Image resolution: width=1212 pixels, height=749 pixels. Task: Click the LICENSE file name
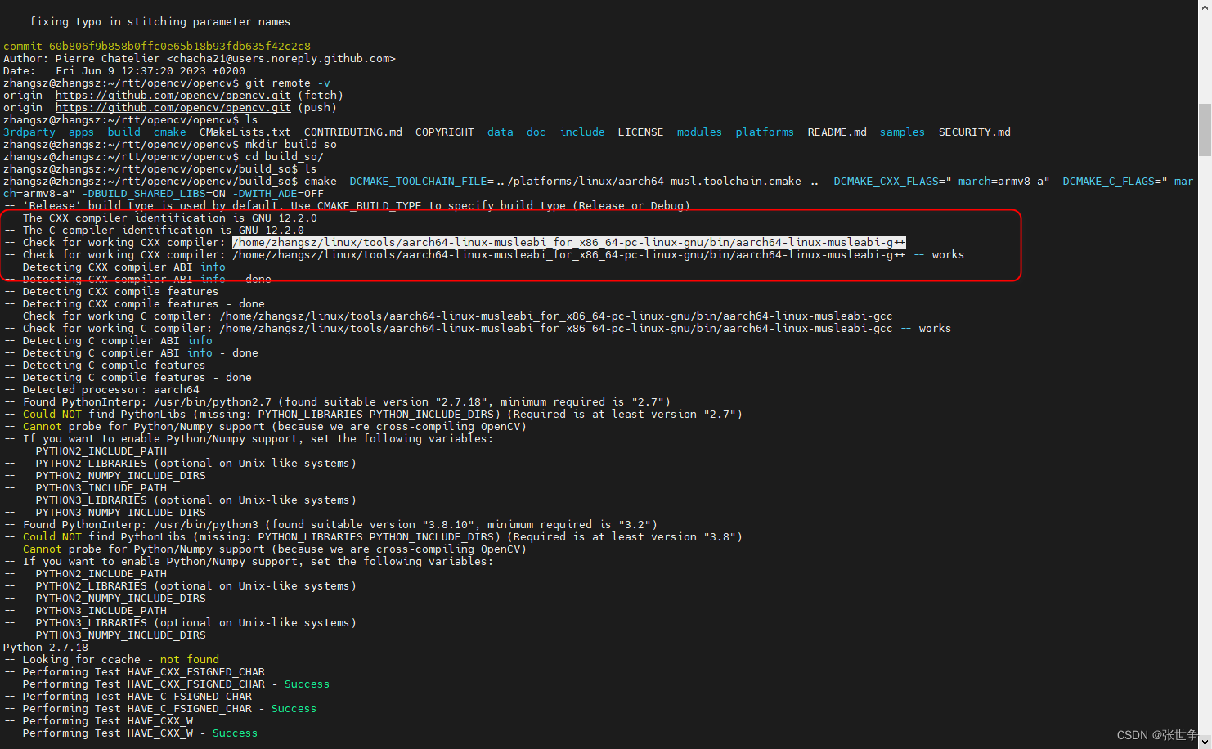click(x=640, y=132)
